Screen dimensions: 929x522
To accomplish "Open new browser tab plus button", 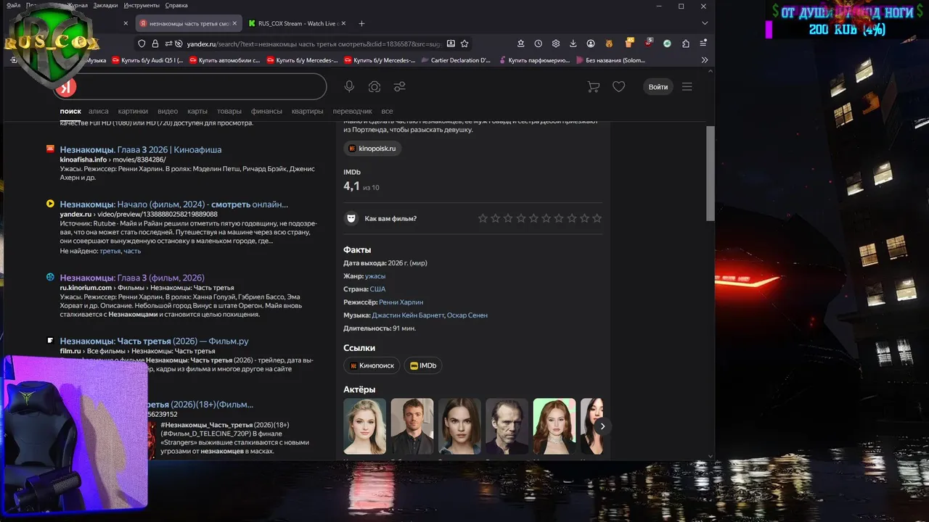I will click(x=361, y=23).
